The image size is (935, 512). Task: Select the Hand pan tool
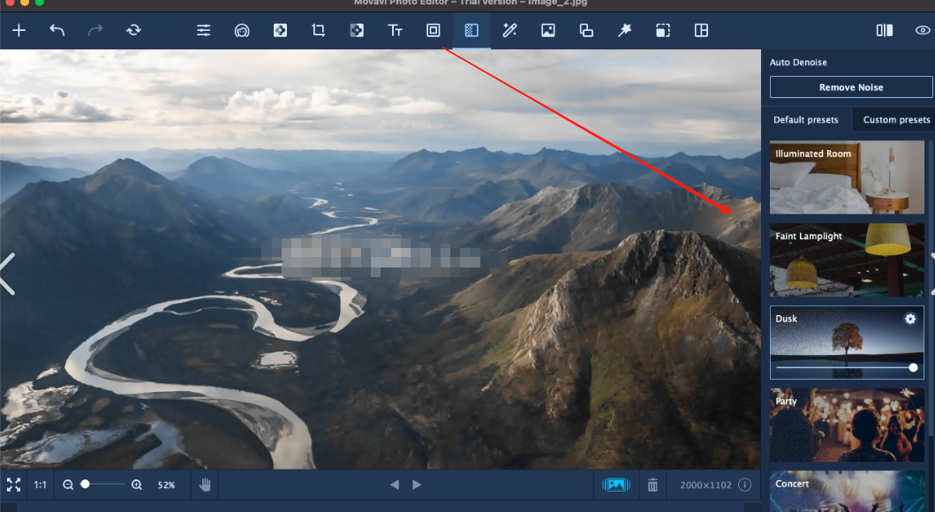(205, 486)
